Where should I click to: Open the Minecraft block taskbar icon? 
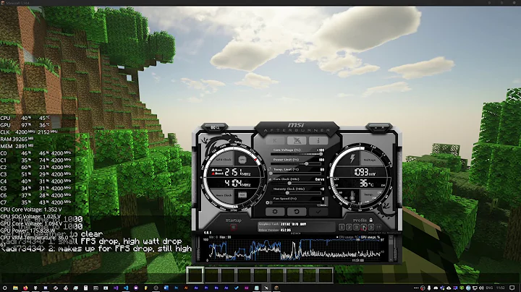(x=276, y=288)
